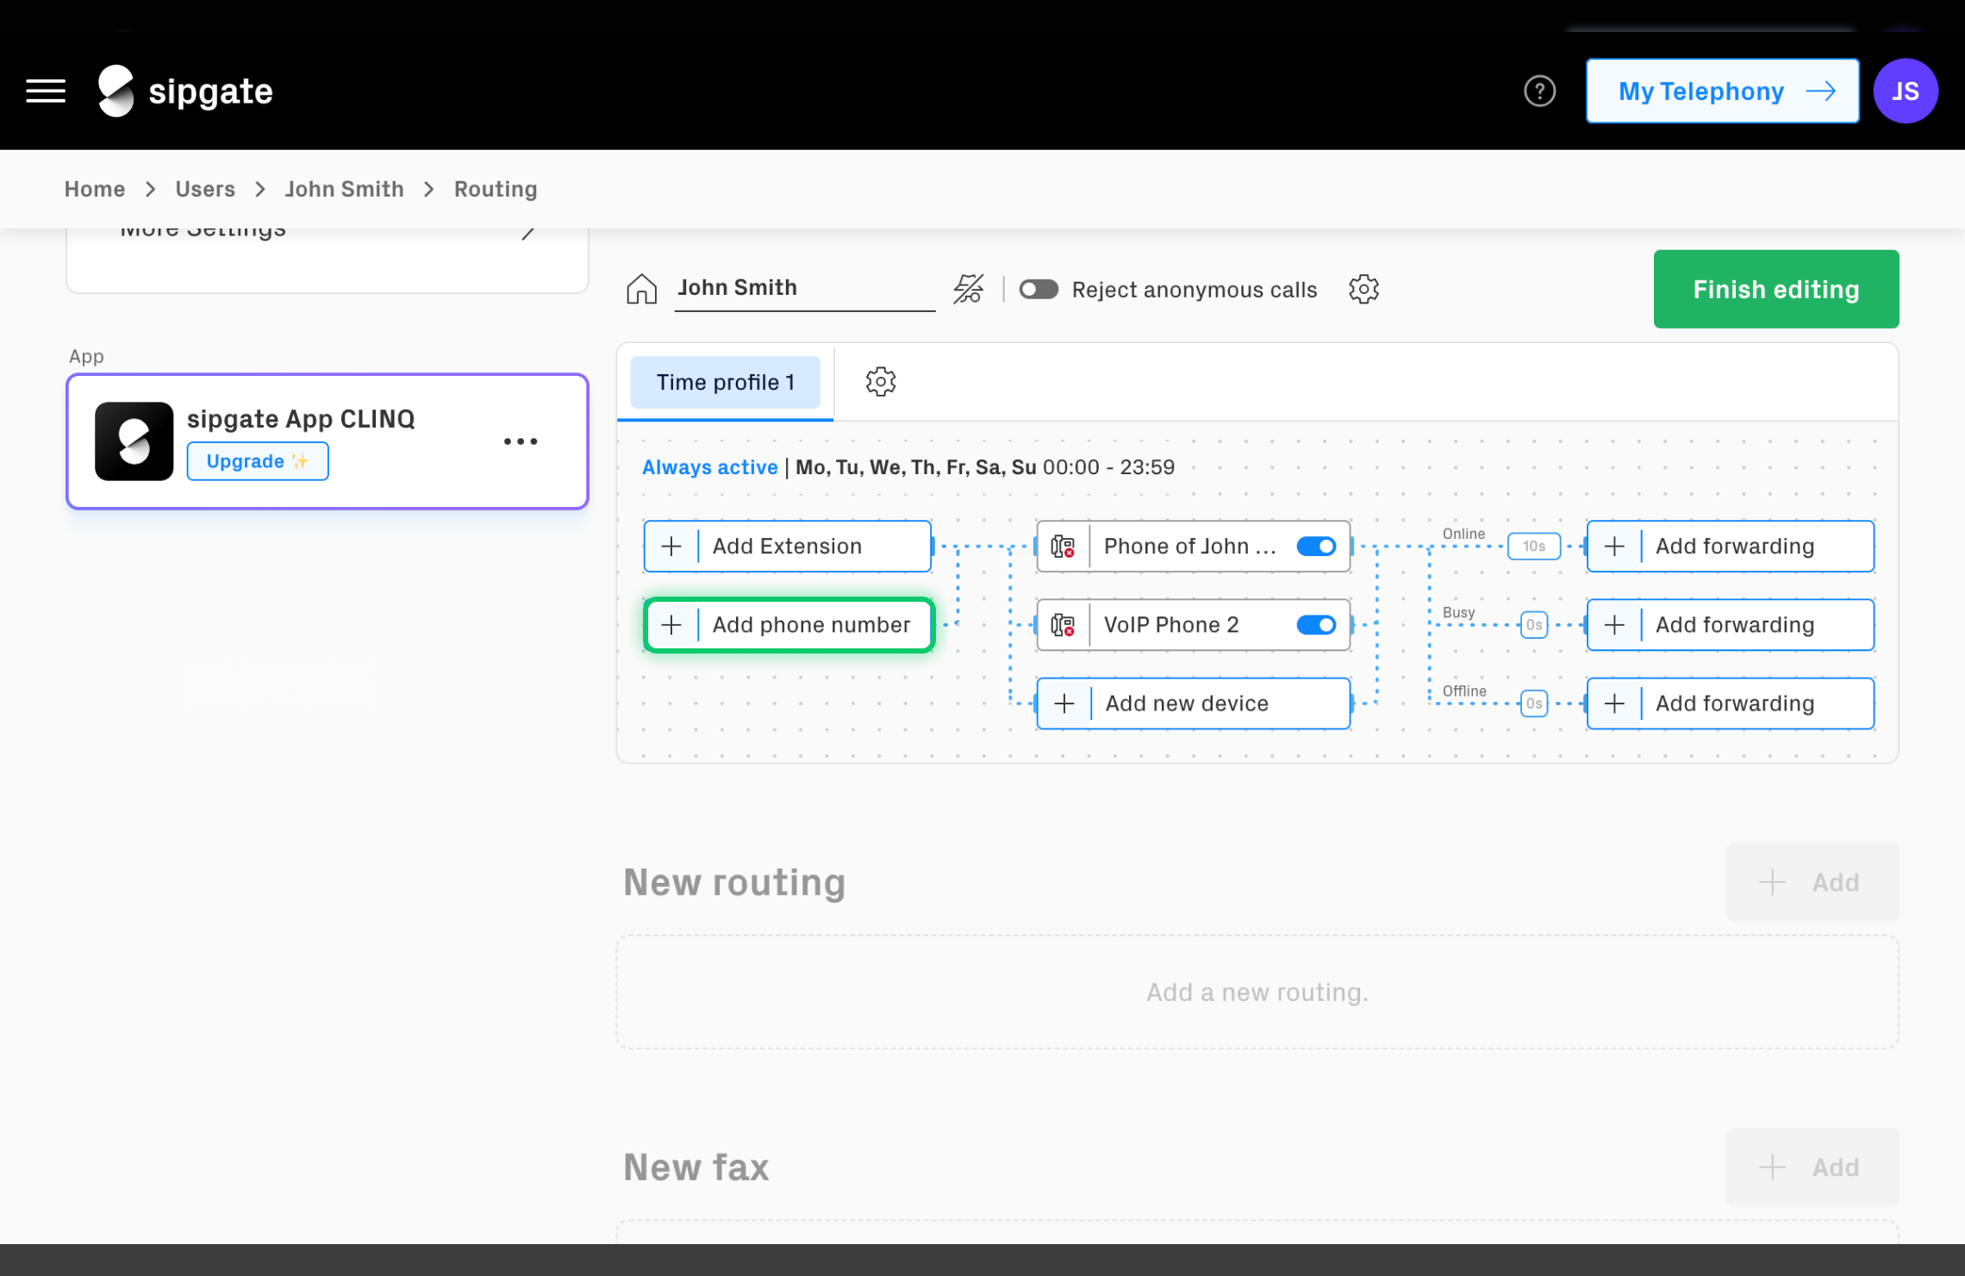The height and width of the screenshot is (1276, 1965).
Task: Go to Users in the breadcrumb
Action: pyautogui.click(x=205, y=189)
